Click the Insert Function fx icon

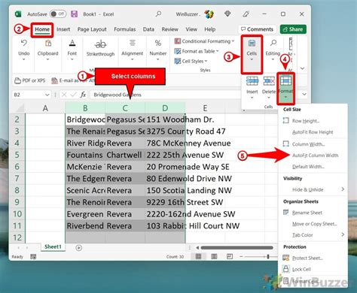[83, 95]
